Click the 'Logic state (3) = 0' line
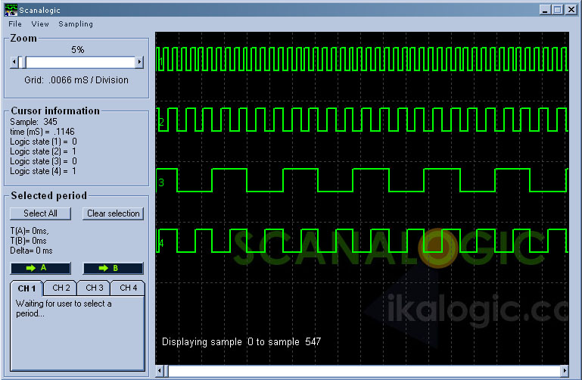This screenshot has height=380, width=582. click(x=43, y=161)
